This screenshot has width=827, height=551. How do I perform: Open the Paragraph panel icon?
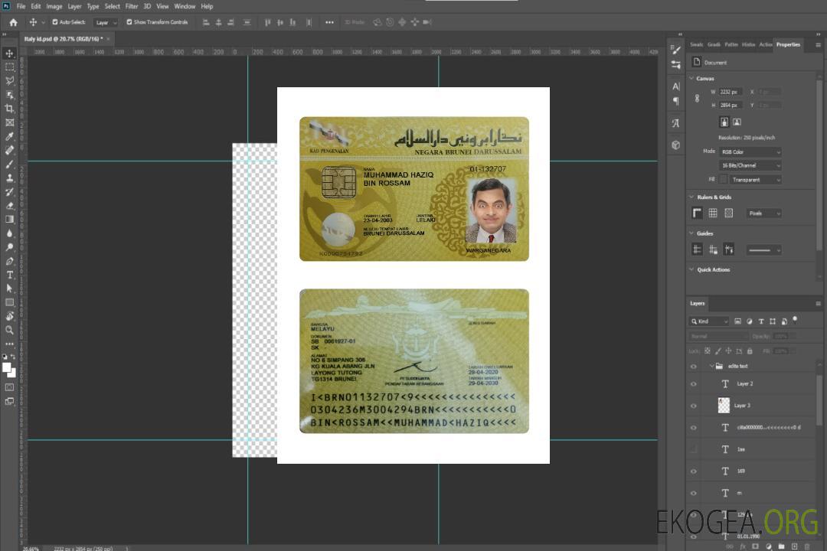(x=676, y=101)
